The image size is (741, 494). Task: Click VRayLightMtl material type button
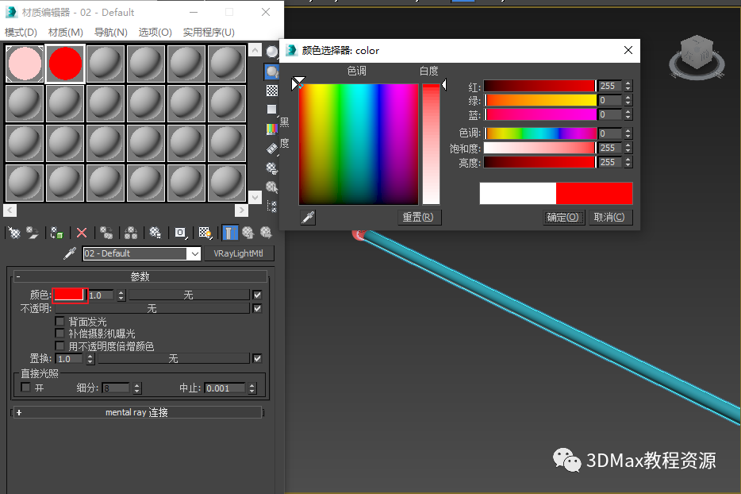(238, 253)
